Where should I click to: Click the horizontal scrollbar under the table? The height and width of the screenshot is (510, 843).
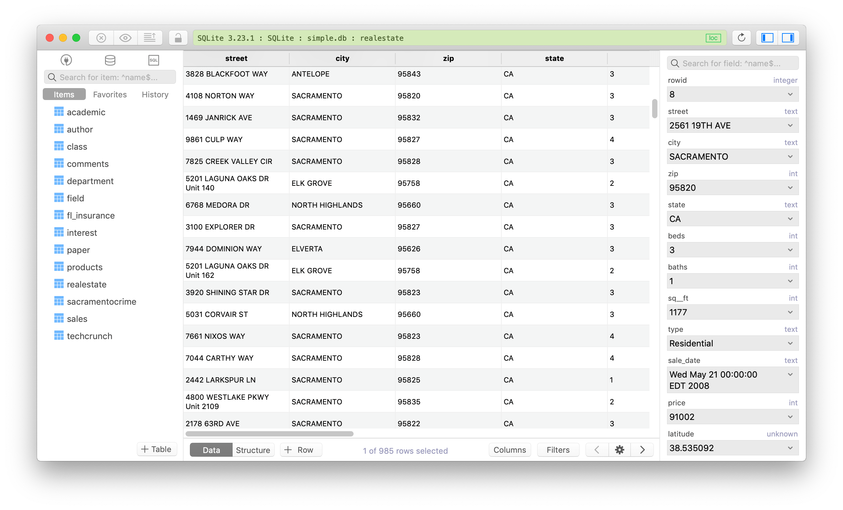(x=269, y=434)
